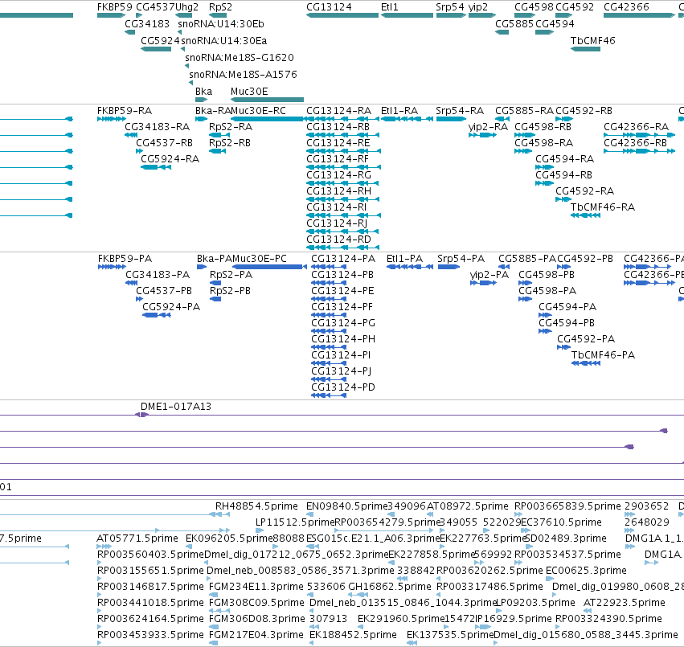
Task: Click the LP09203.5prime EST label
Action: tap(536, 603)
